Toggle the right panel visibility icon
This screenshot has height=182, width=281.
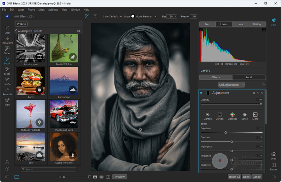pyautogui.click(x=273, y=177)
